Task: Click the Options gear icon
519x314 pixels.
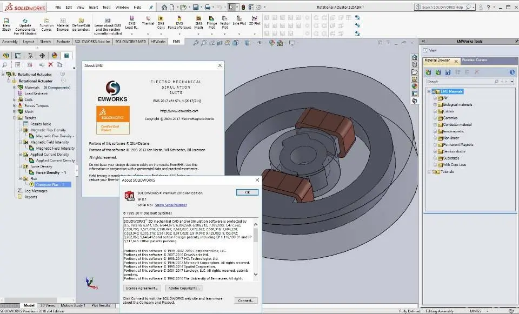Action: [259, 7]
